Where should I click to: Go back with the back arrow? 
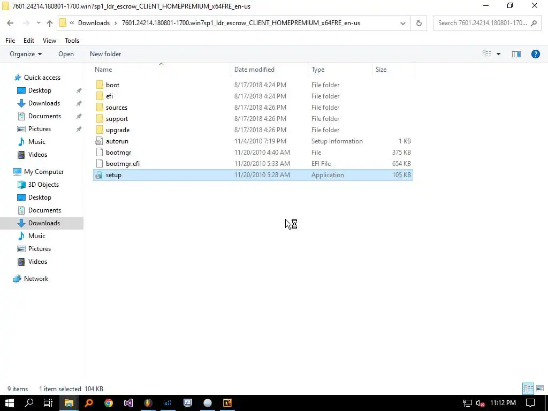point(10,23)
